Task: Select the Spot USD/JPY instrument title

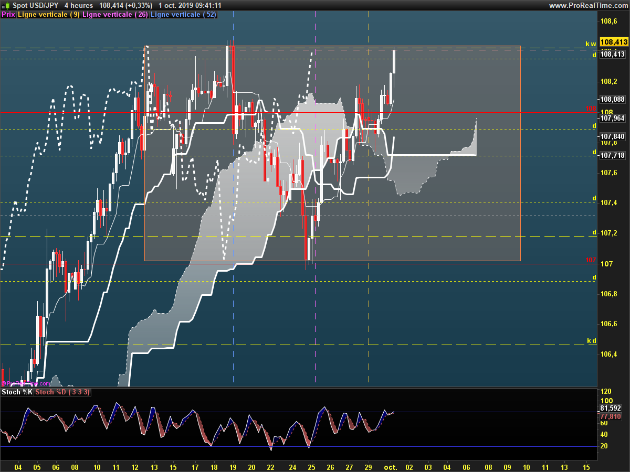Action: click(x=36, y=5)
